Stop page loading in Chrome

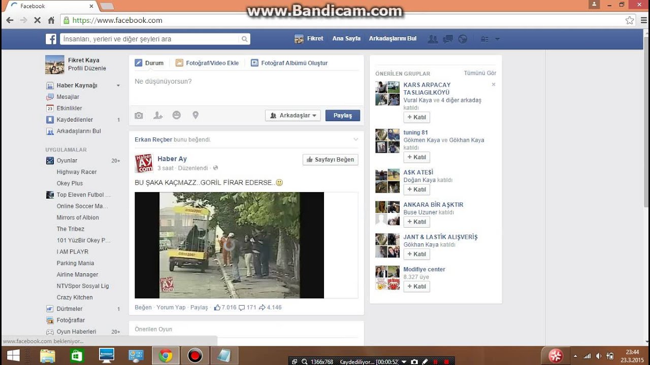click(x=37, y=20)
